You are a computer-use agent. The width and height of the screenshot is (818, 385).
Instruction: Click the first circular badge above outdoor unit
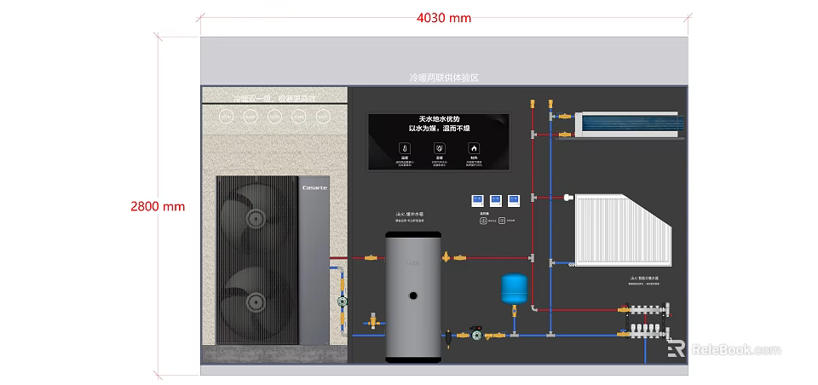226,117
